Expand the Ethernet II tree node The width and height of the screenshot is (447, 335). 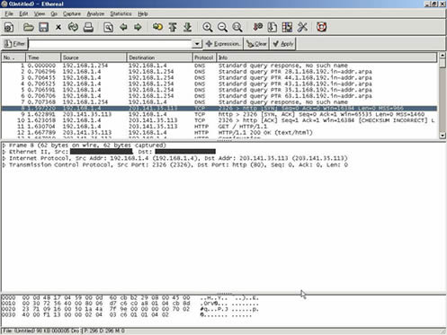click(x=4, y=152)
